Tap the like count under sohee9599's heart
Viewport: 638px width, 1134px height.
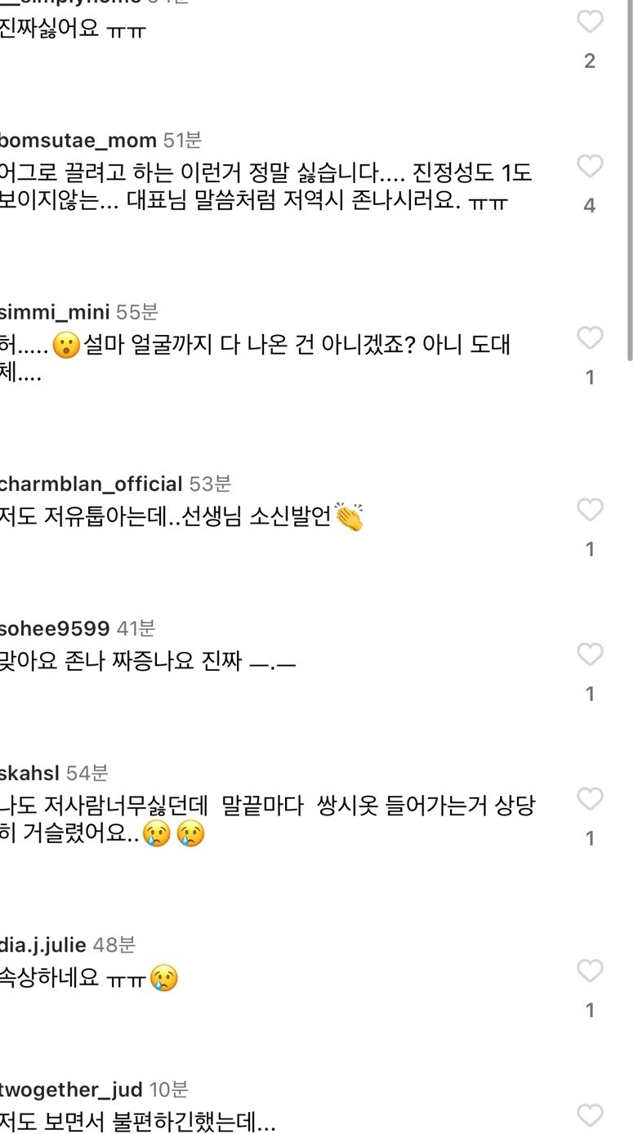(x=590, y=694)
